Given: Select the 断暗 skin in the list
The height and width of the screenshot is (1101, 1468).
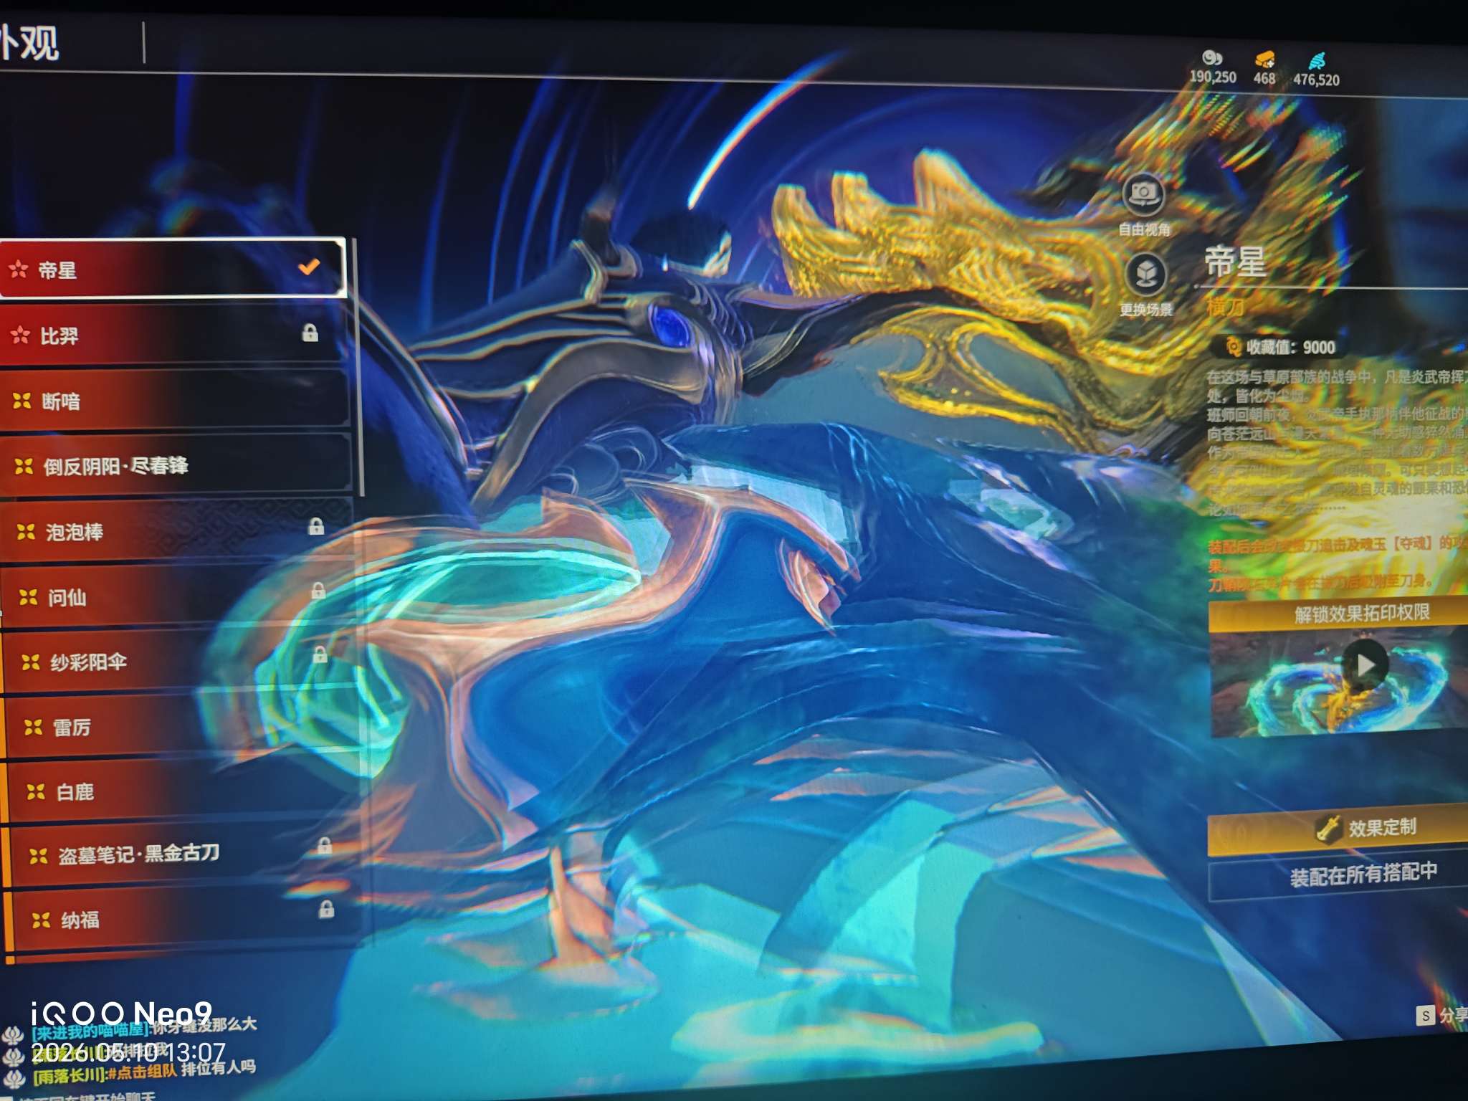Looking at the screenshot, I should coord(176,400).
